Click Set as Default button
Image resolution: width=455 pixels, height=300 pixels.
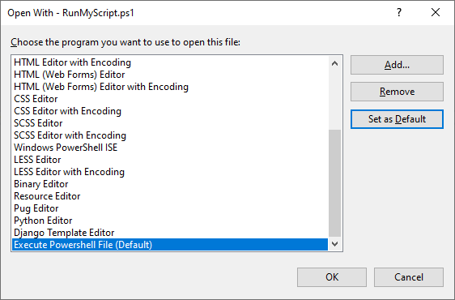(397, 119)
